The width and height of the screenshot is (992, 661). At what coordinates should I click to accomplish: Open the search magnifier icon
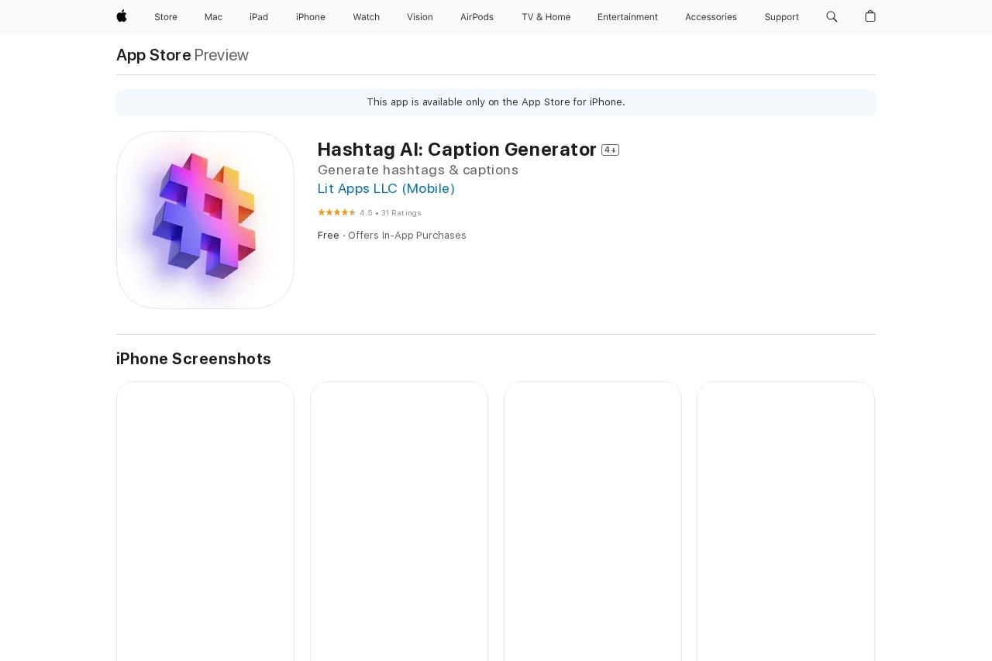click(832, 16)
